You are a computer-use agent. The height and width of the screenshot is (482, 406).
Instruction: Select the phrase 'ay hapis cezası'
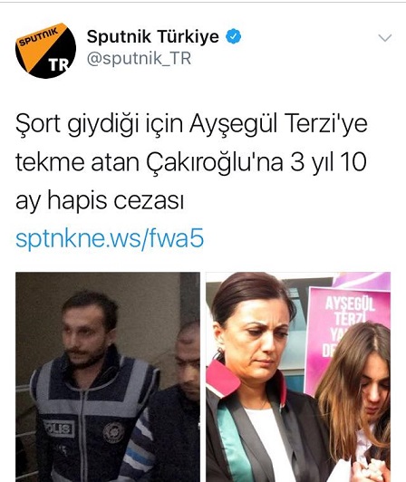100,201
